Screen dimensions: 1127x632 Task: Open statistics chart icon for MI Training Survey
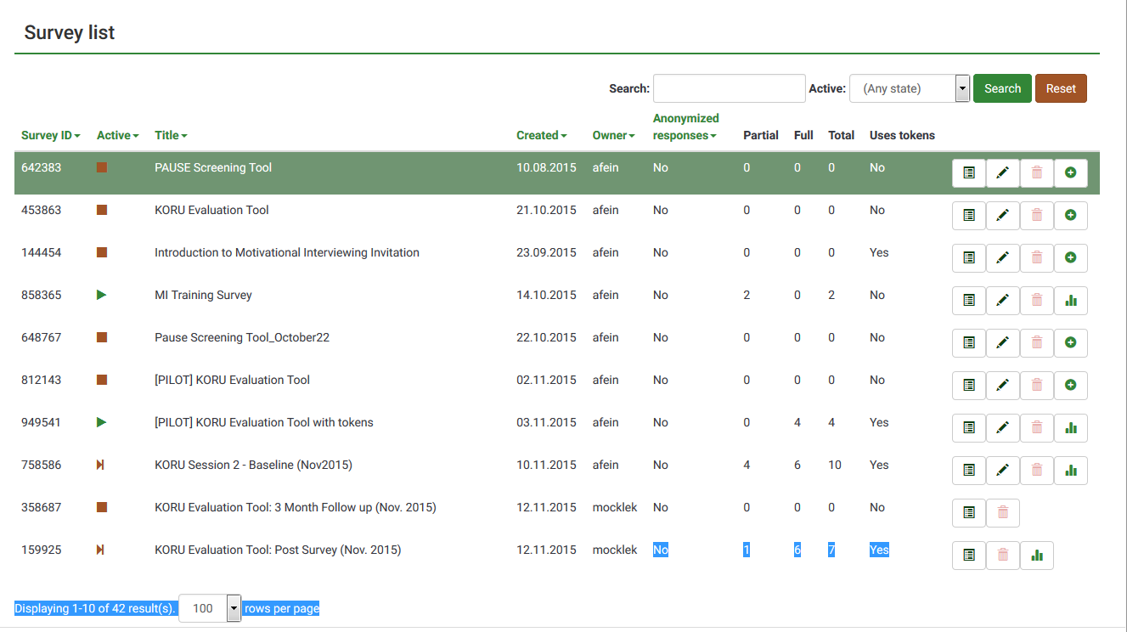click(1070, 300)
